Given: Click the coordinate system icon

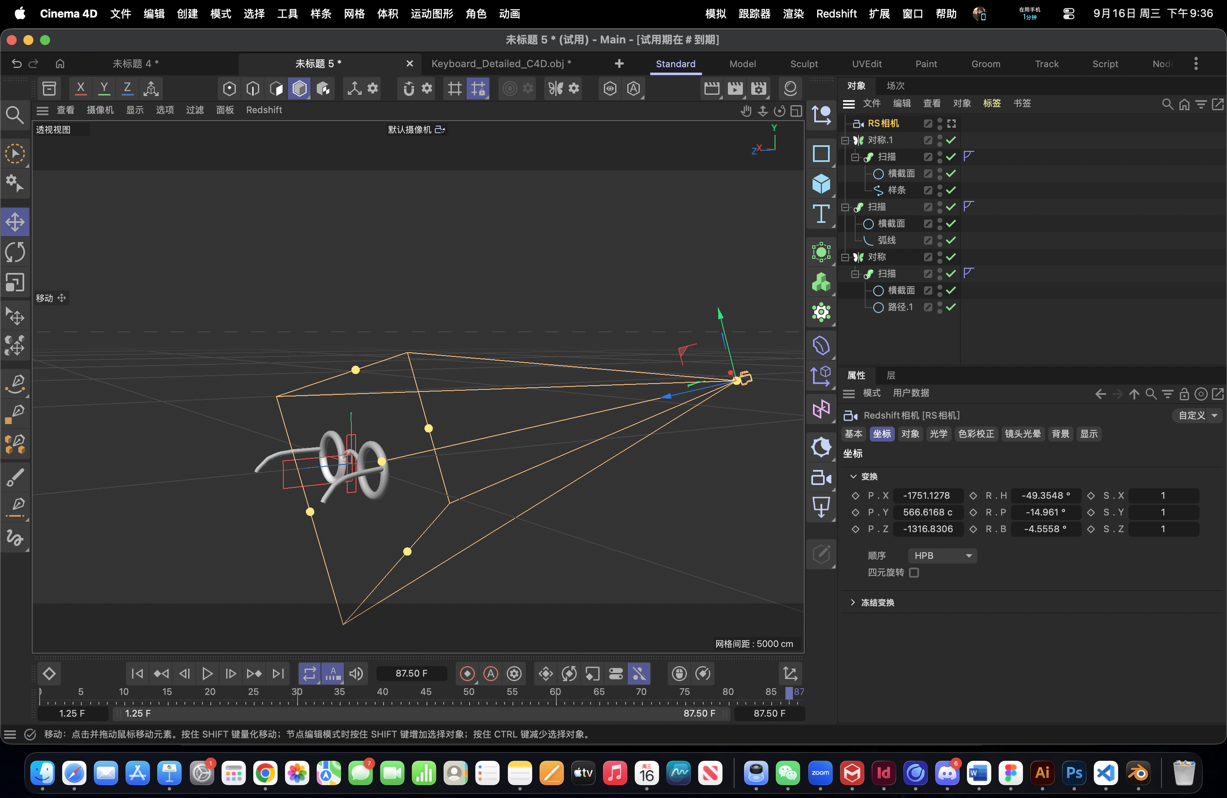Looking at the screenshot, I should click(x=151, y=88).
